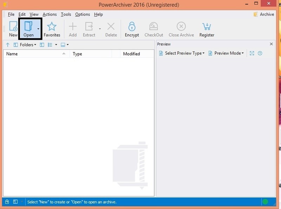Open the File menu
This screenshot has height=209, width=281.
pos(11,14)
